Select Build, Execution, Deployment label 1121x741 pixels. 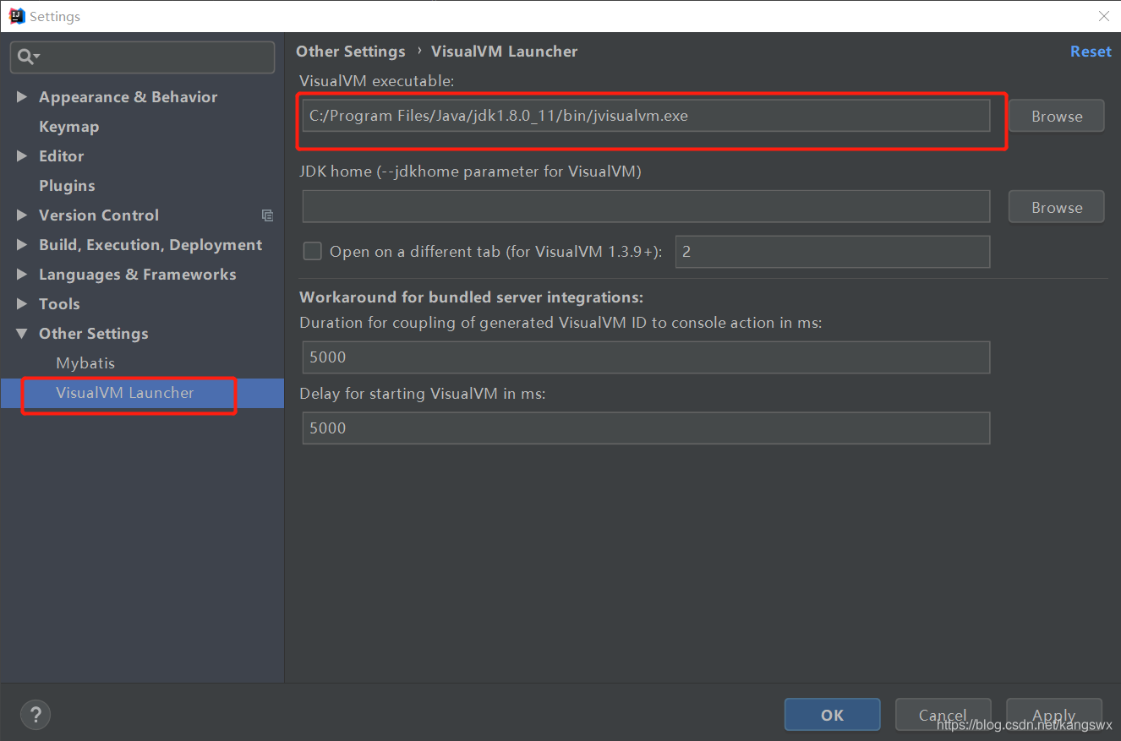click(x=150, y=245)
